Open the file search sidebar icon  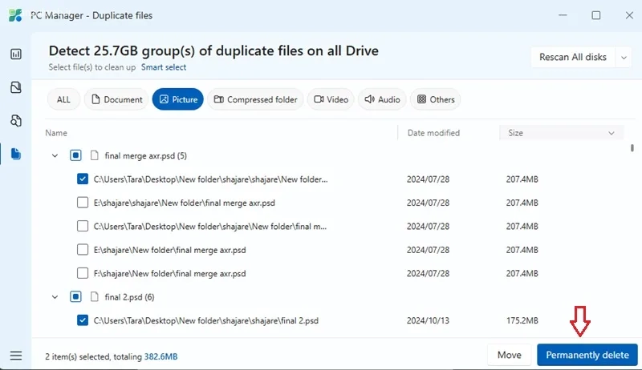pos(16,121)
